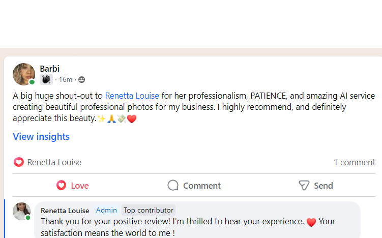
Task: Click the Top contributor badge
Action: point(148,210)
